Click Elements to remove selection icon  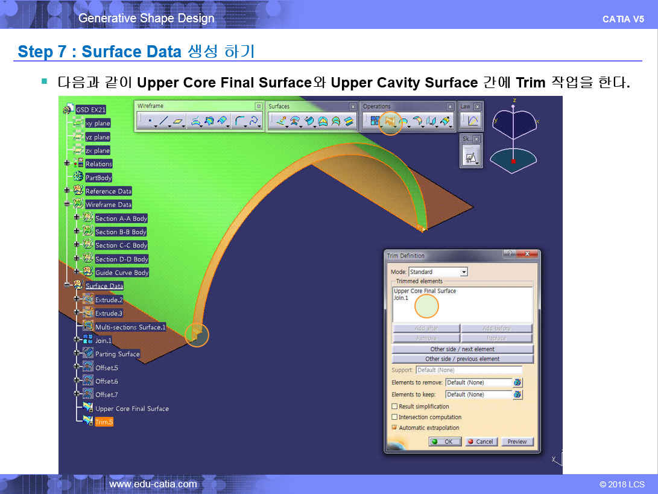pyautogui.click(x=517, y=382)
